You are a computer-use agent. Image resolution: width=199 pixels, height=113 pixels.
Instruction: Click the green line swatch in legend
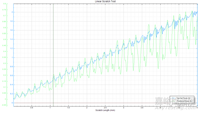pos(174,101)
